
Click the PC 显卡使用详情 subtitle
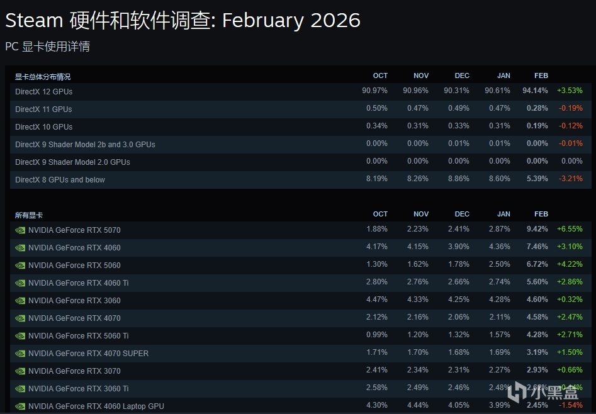point(48,47)
